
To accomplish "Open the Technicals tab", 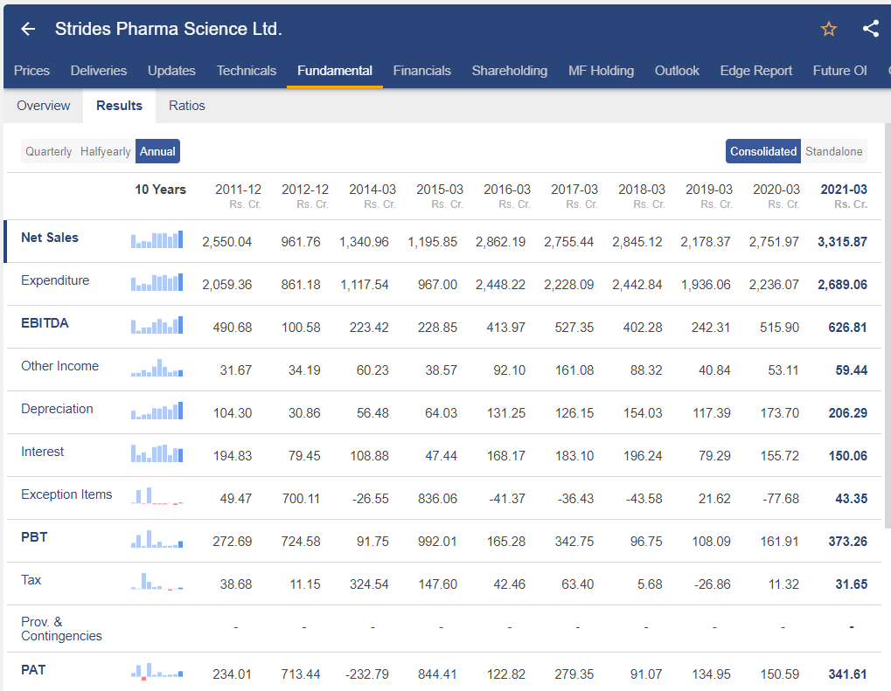I will tap(246, 71).
